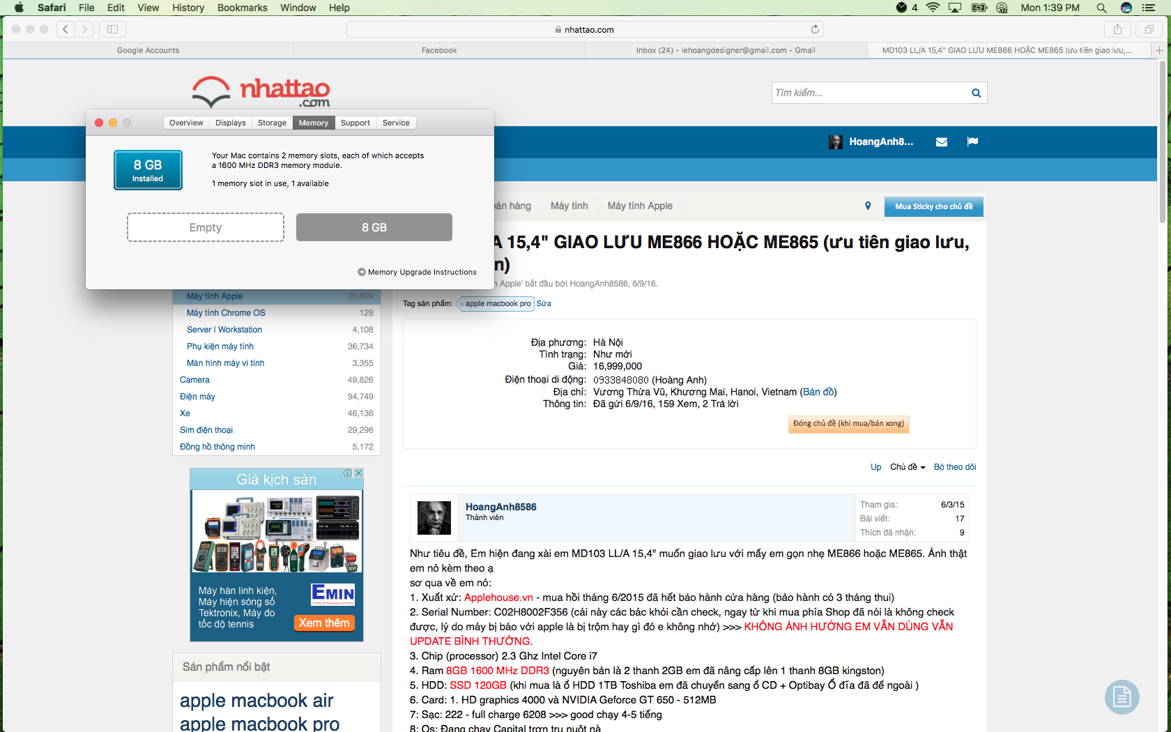Open Spotlight search in the menu bar
1171x732 pixels.
1101,8
